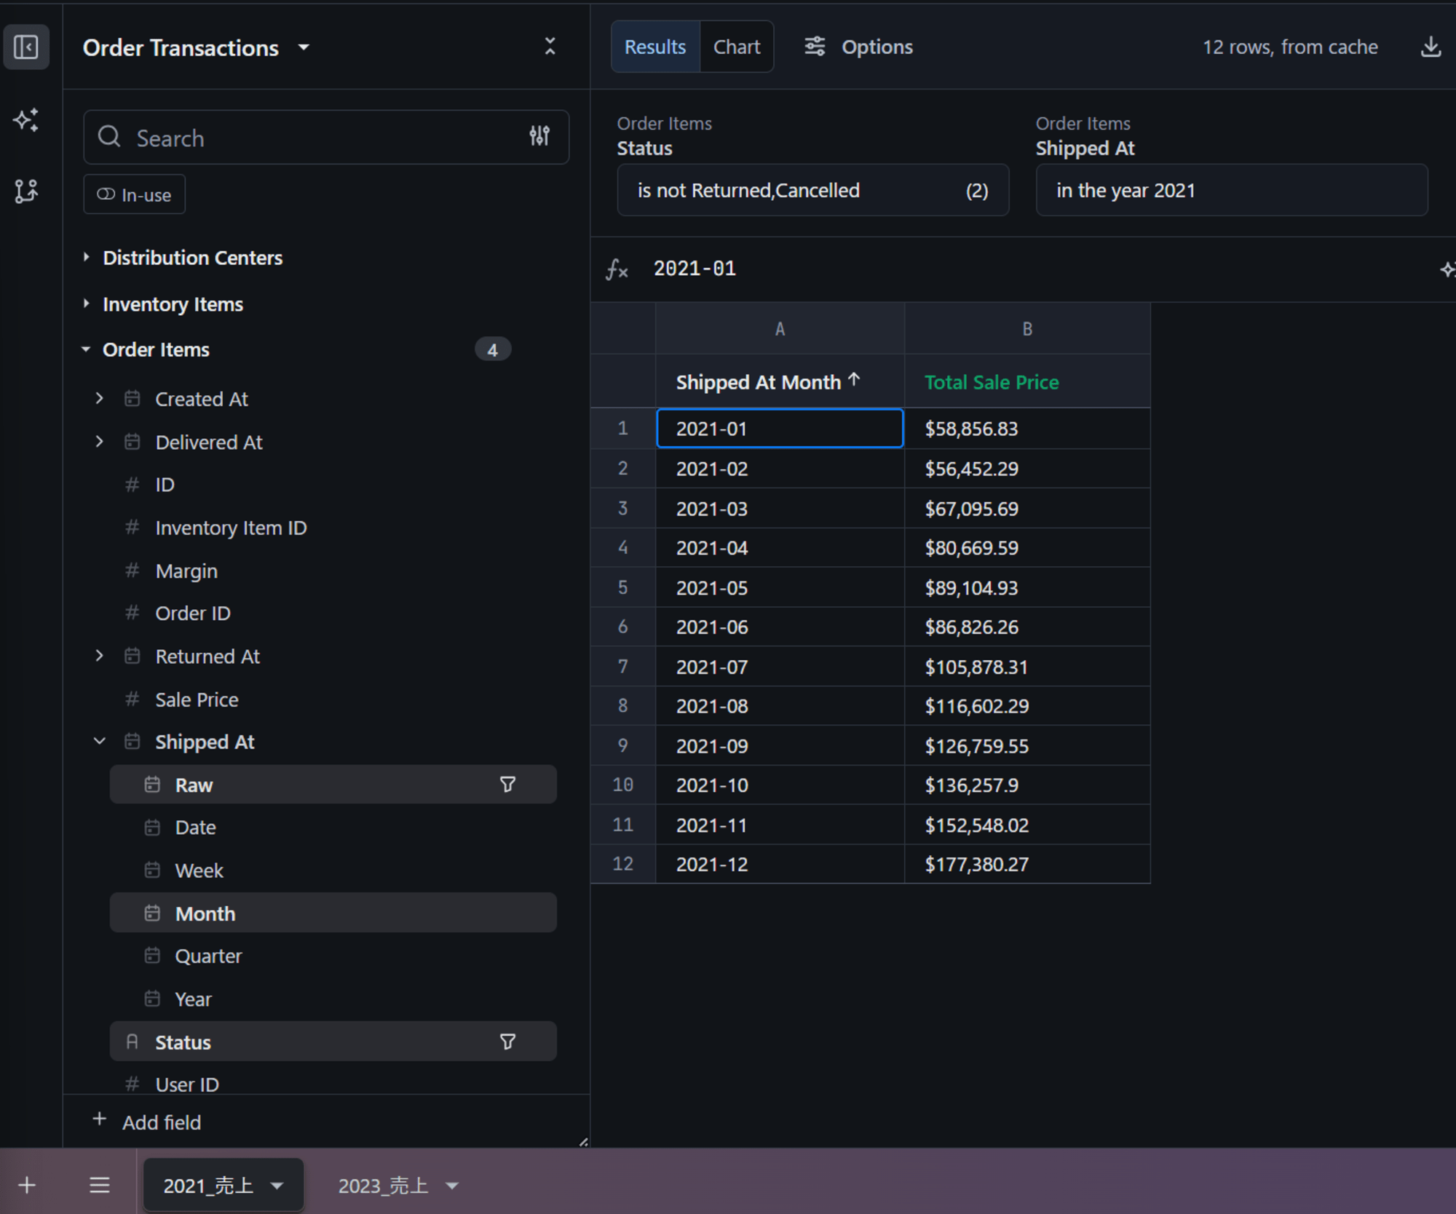
Task: Click the number icon beside Margin
Action: click(x=132, y=570)
